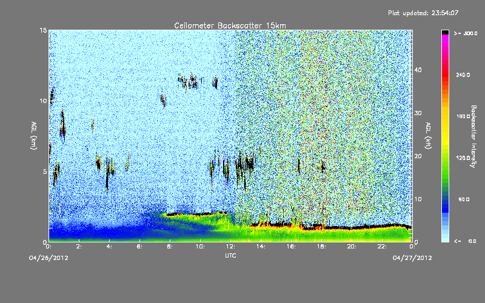Click the '20:' hour tick label
The image size is (485, 303).
coord(352,247)
